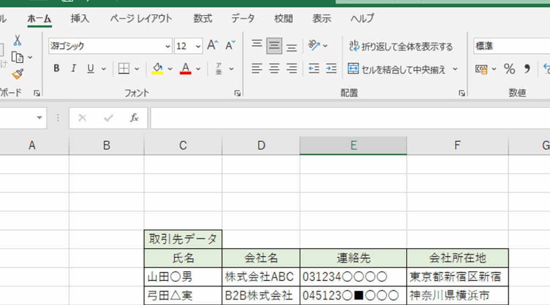Open the 数式 ribbon tab
Viewport: 550px width, 305px height.
pos(202,18)
